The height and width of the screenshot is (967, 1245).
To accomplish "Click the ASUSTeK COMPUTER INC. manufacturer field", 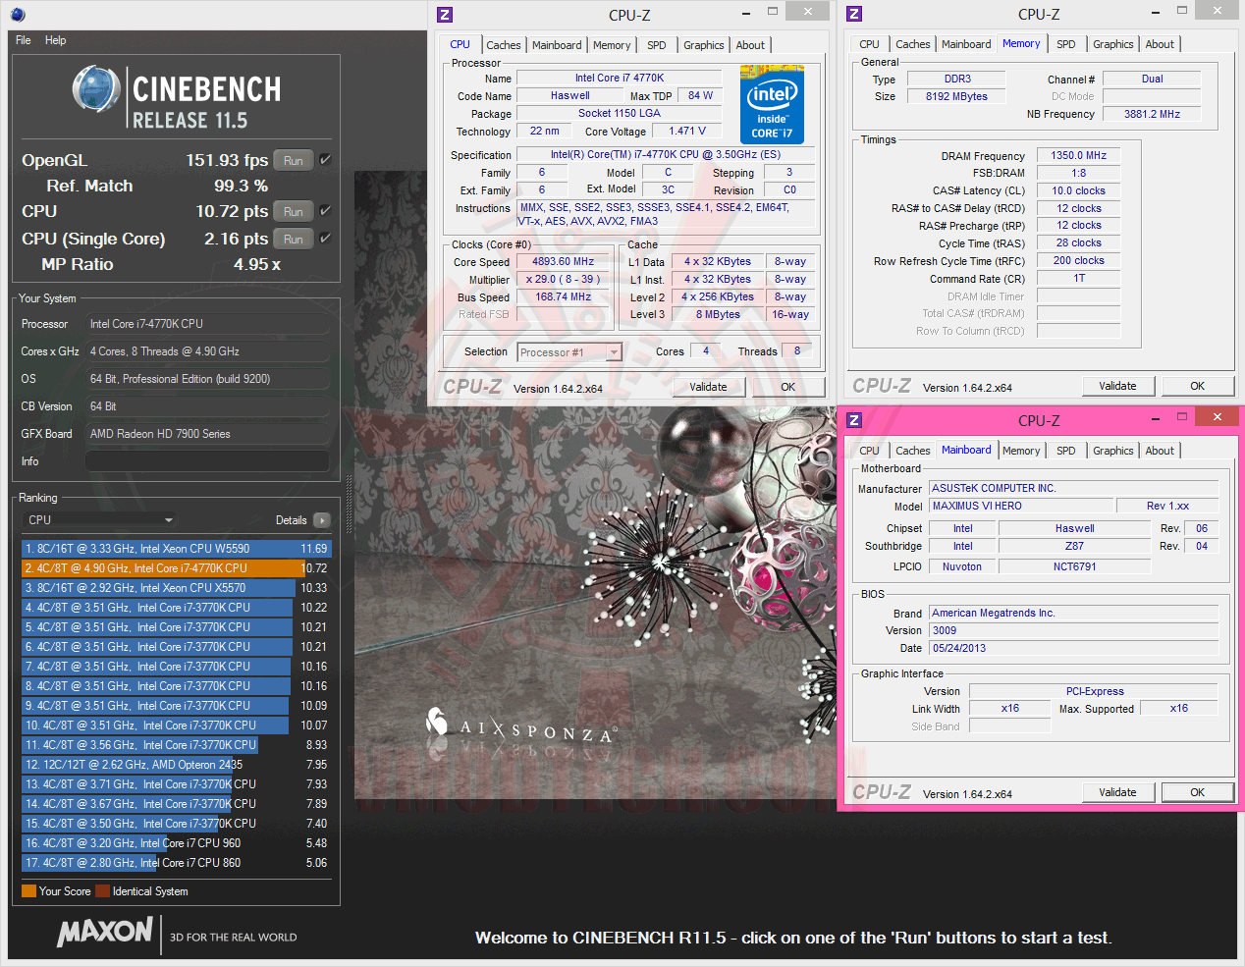I will 1074,488.
